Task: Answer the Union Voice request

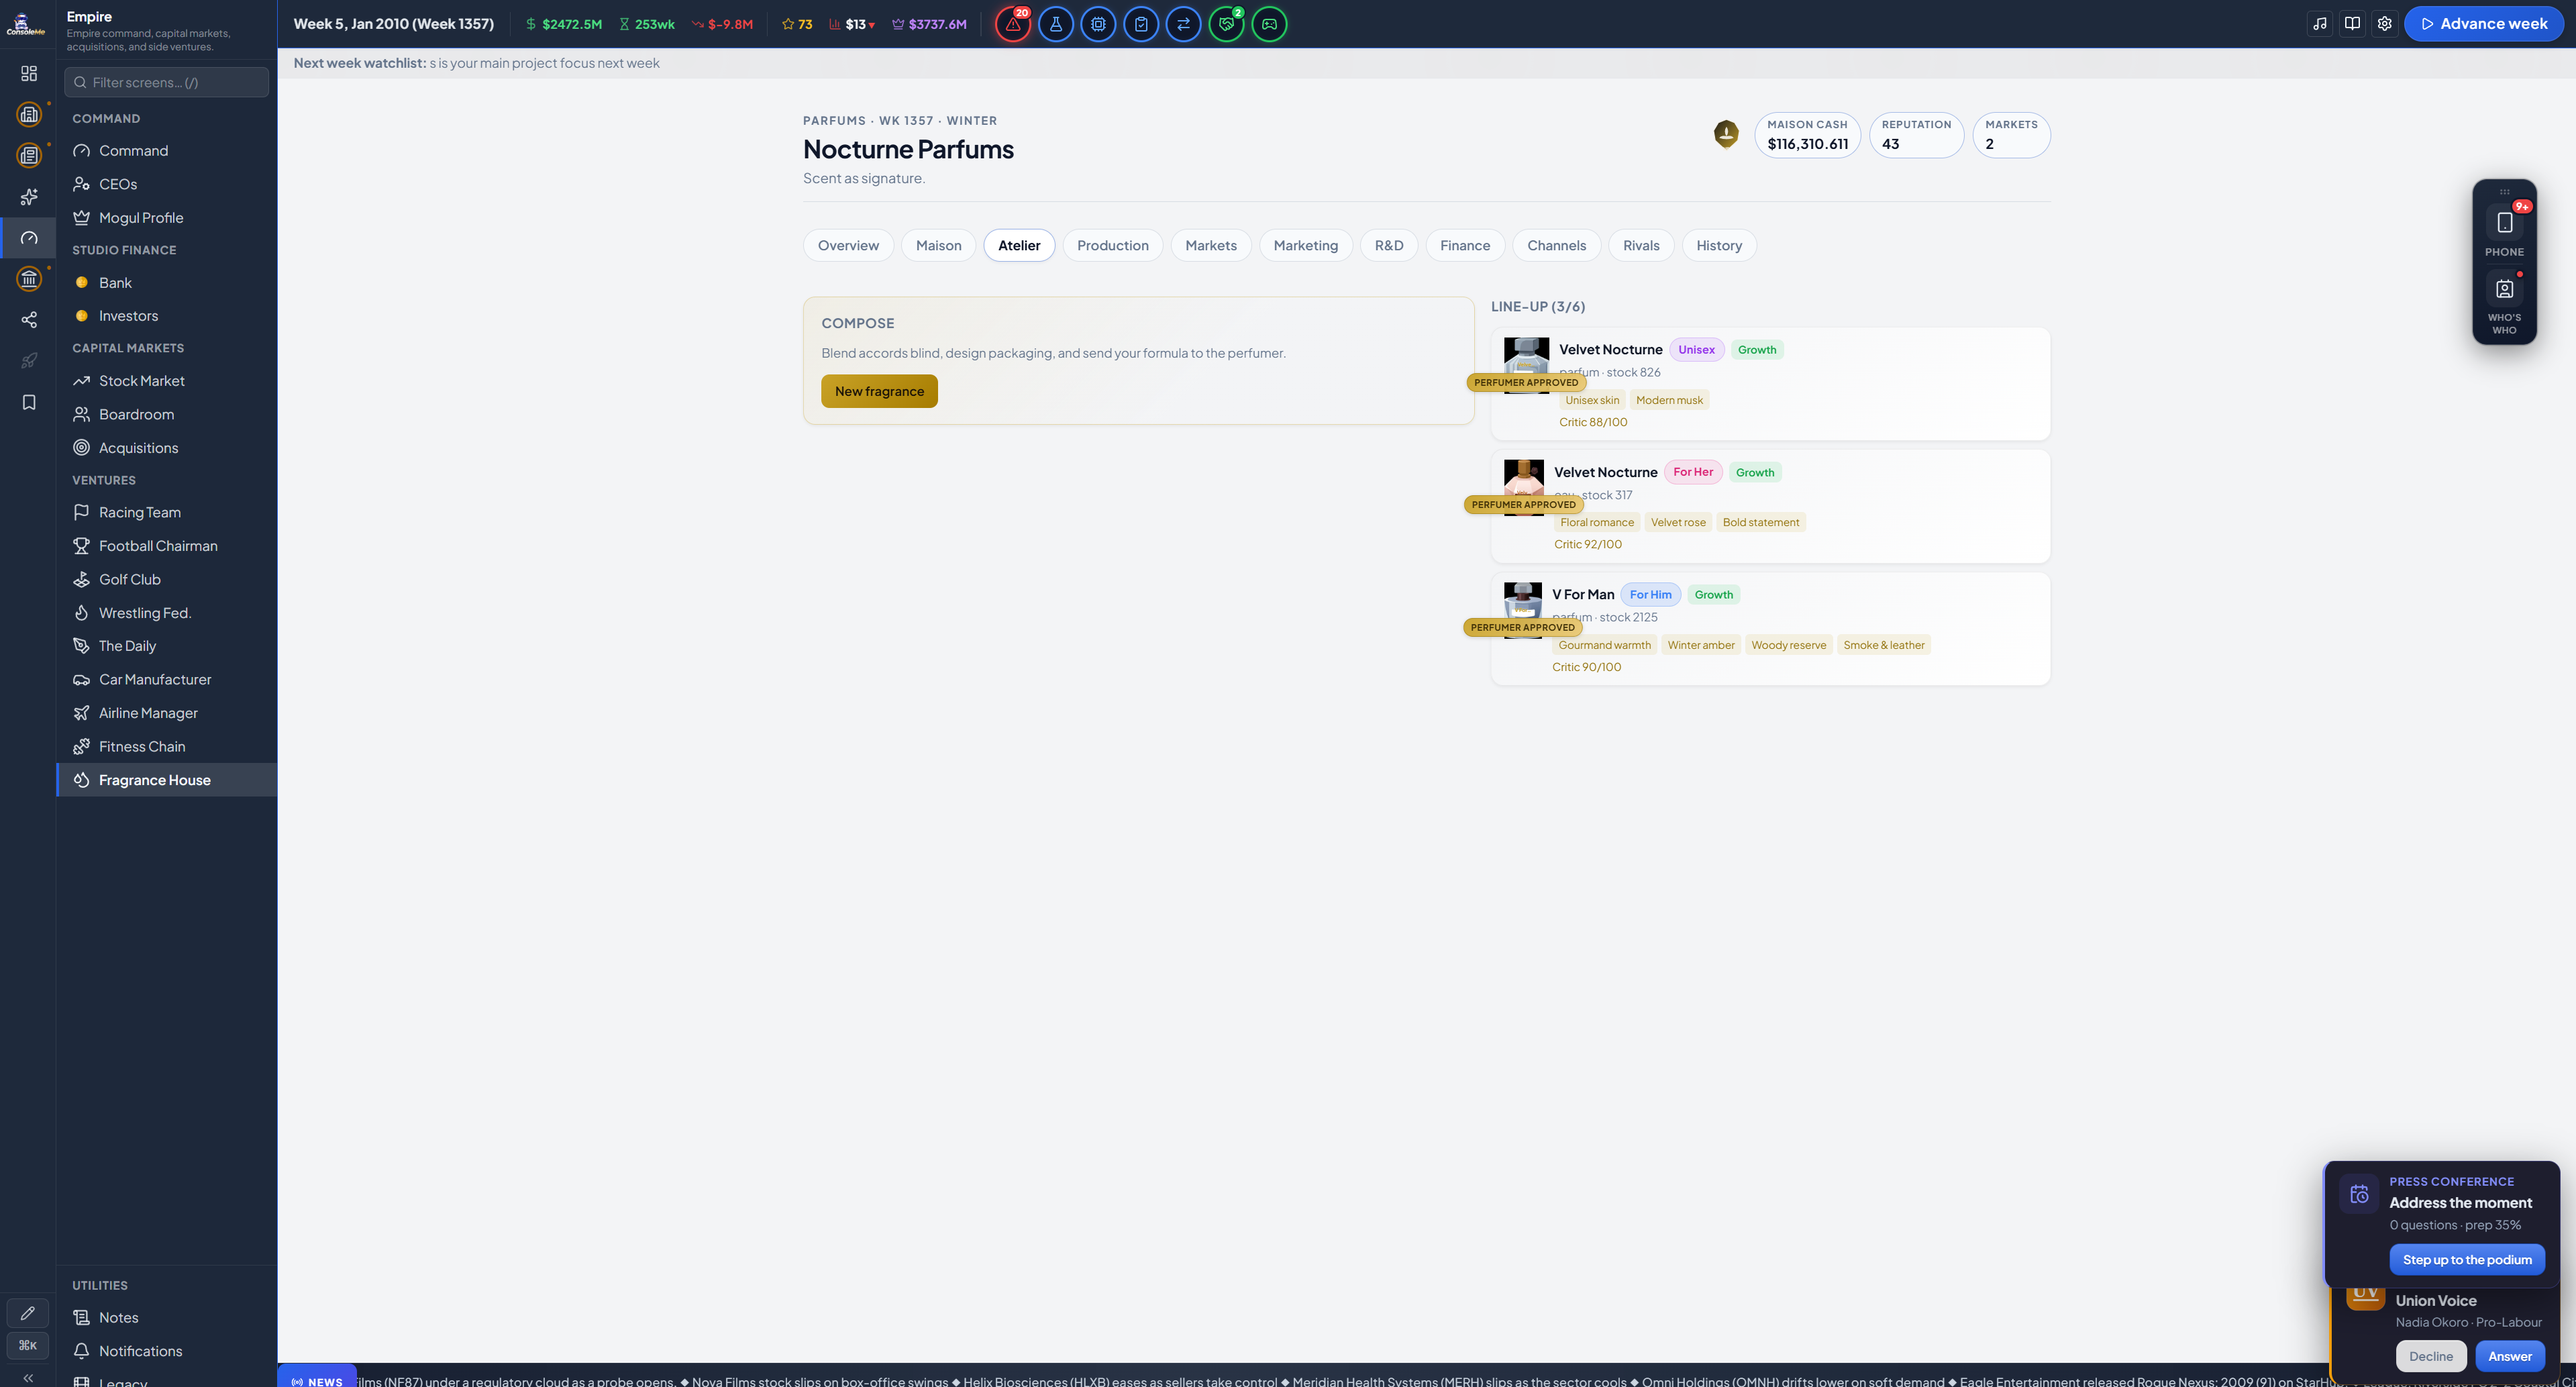Action: 2509,1356
